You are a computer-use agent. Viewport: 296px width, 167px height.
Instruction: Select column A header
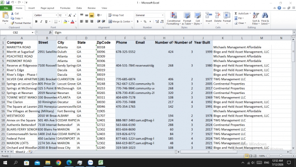click(22, 38)
